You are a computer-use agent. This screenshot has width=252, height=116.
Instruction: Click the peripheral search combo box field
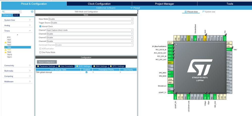pyautogui.click(x=13, y=12)
